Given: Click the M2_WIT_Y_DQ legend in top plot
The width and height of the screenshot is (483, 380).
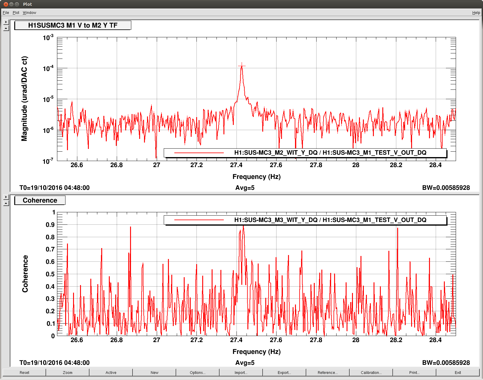Looking at the screenshot, I should pos(305,153).
